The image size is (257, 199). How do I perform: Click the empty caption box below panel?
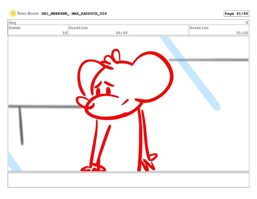click(128, 180)
